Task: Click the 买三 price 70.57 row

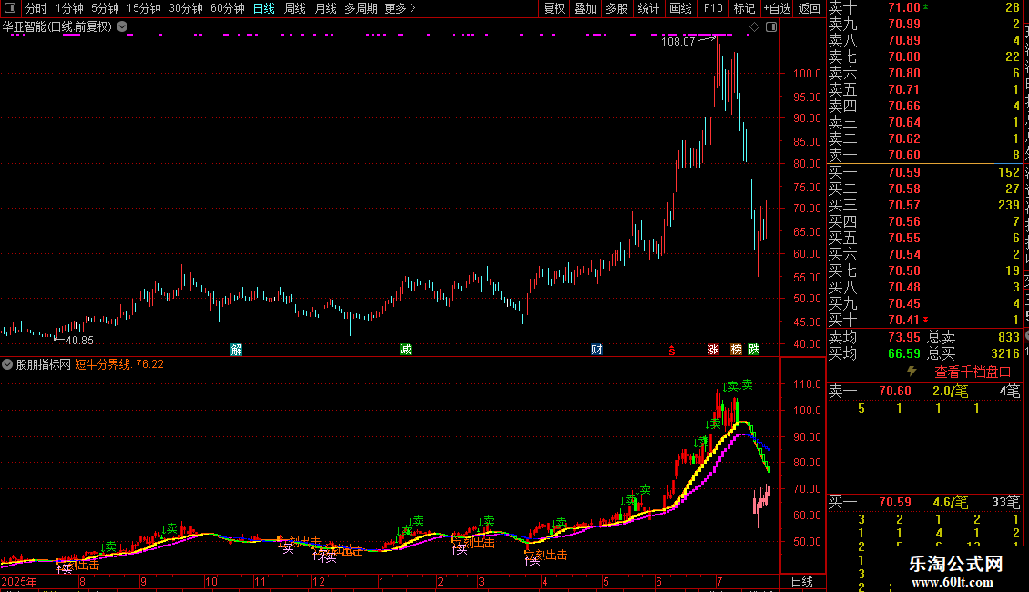Action: [924, 205]
